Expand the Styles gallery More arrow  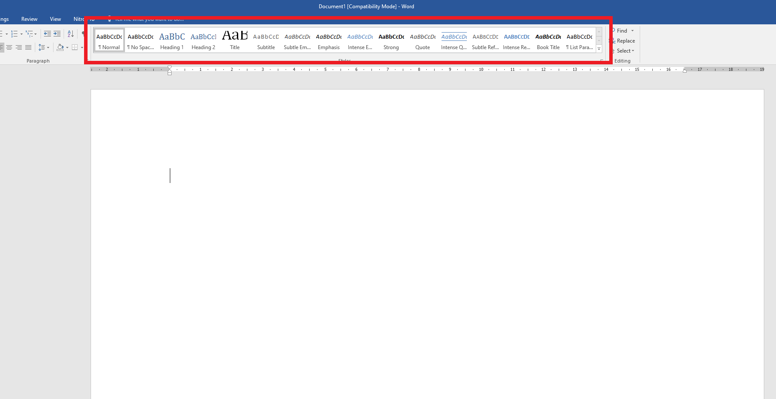(x=599, y=49)
